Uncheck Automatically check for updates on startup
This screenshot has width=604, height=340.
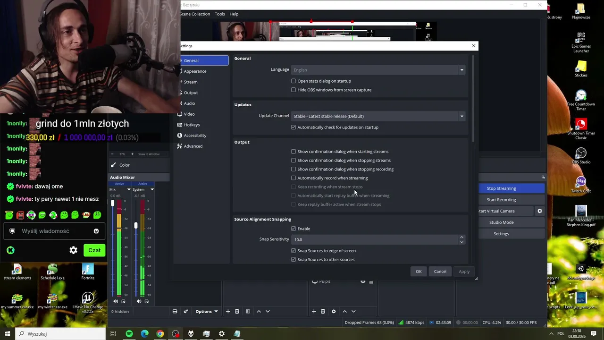click(x=294, y=127)
